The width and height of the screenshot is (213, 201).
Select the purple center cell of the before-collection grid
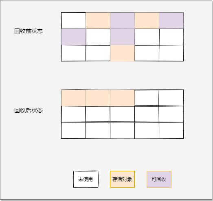pos(123,37)
